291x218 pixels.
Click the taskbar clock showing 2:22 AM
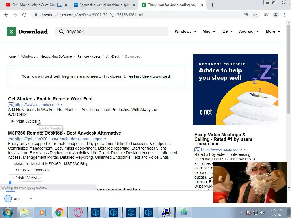[276, 213]
